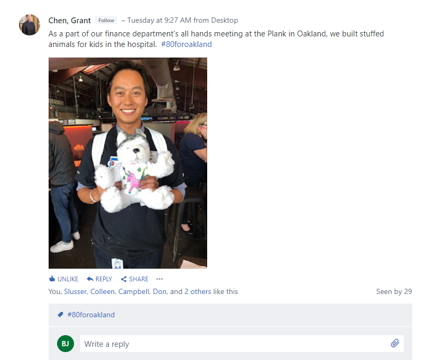The image size is (445, 360).
Task: Open the #80foroakland topic in gray bar
Action: pyautogui.click(x=91, y=315)
